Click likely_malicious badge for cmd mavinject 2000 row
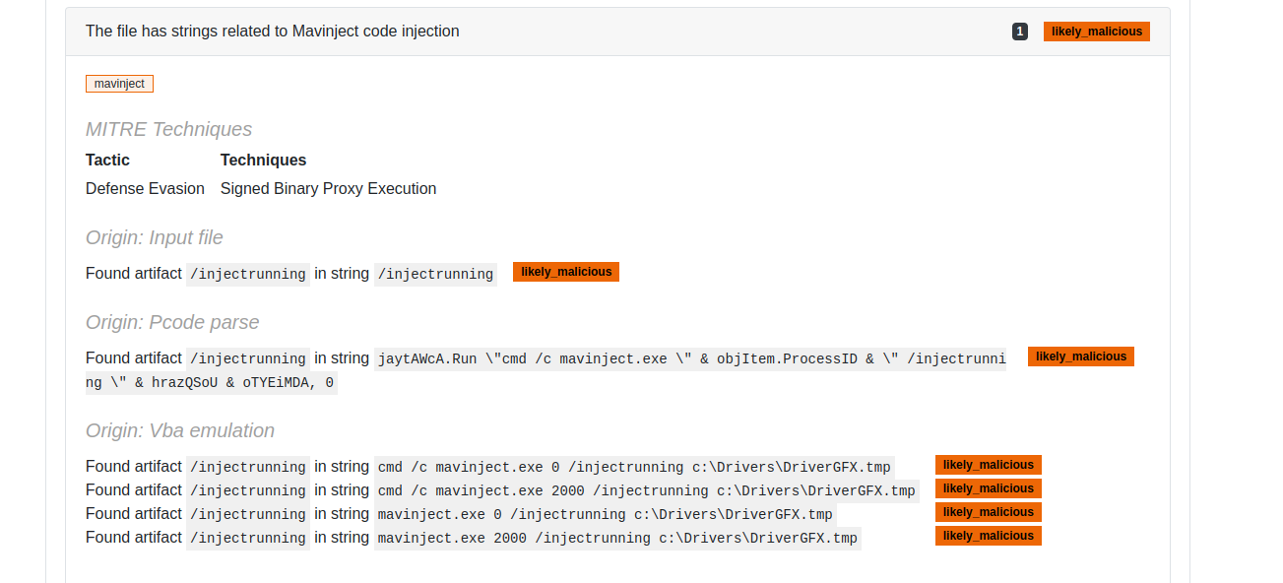The height and width of the screenshot is (583, 1283). point(989,488)
